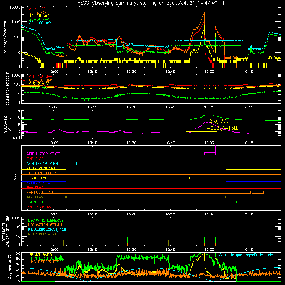Click the orange 6-12 keV legend label
The width and height of the screenshot is (285, 285).
(x=38, y=12)
